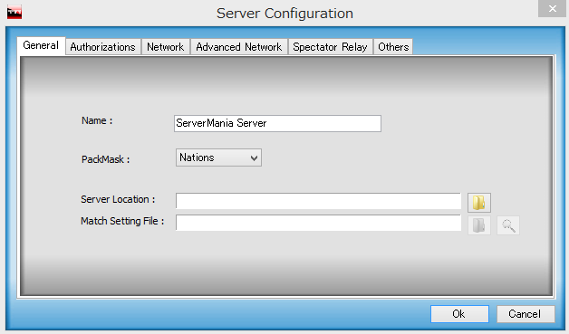569x334 pixels.
Task: Open the Spectator Relay tab
Action: pos(330,47)
